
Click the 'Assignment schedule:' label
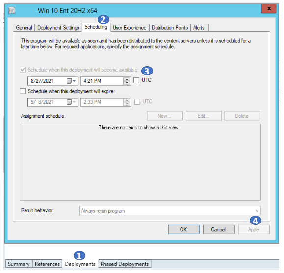coord(43,116)
